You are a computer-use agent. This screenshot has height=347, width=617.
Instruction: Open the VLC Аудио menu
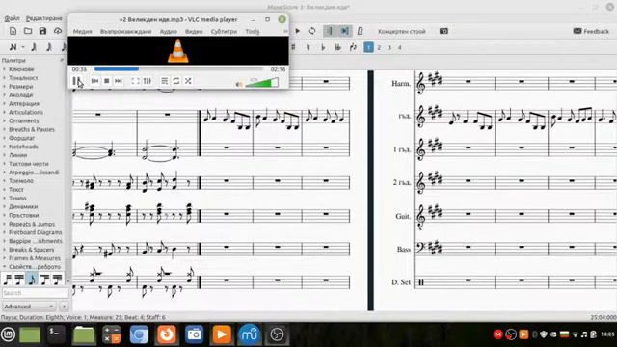pos(169,31)
